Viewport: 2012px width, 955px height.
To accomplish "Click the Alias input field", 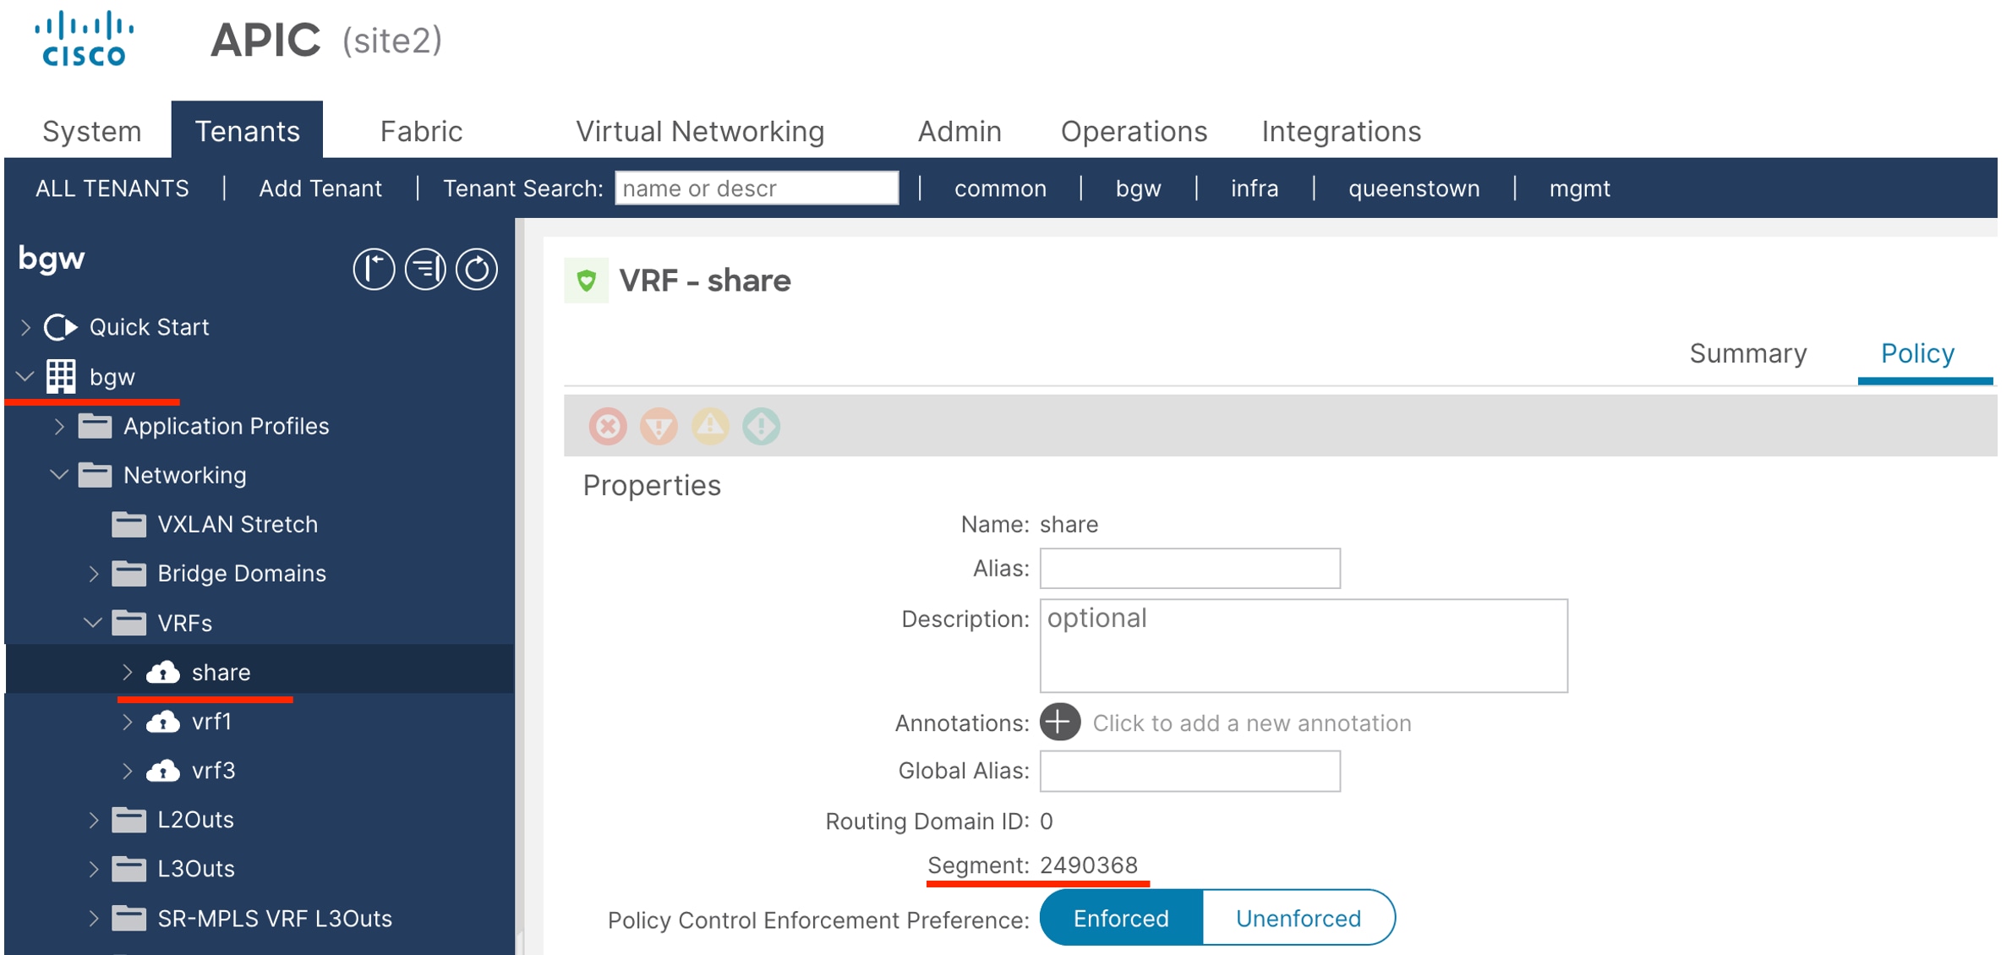I will click(x=1189, y=568).
